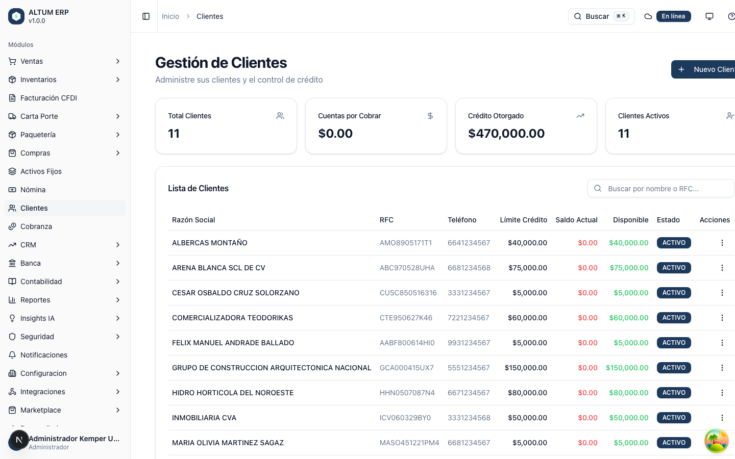The width and height of the screenshot is (735, 459).
Task: Expand the Banca chevron
Action: pyautogui.click(x=118, y=263)
